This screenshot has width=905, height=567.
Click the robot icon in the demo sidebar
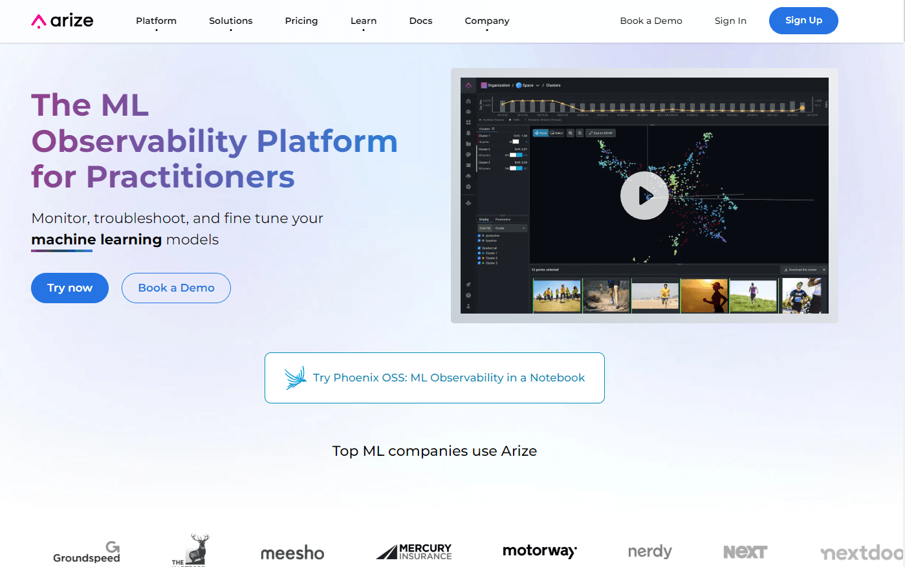coord(468,203)
